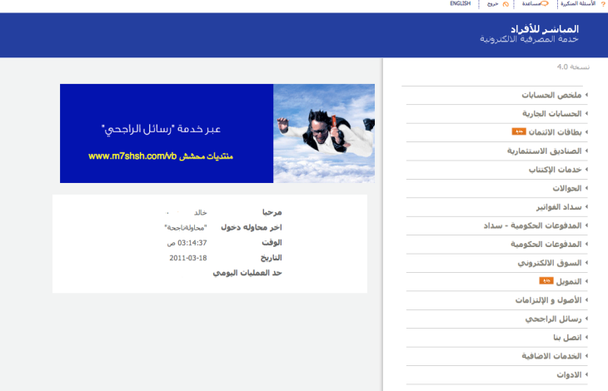Screen dimensions: 608x391
Task: Open الحسابات الجارية menu item
Action: click(551, 113)
